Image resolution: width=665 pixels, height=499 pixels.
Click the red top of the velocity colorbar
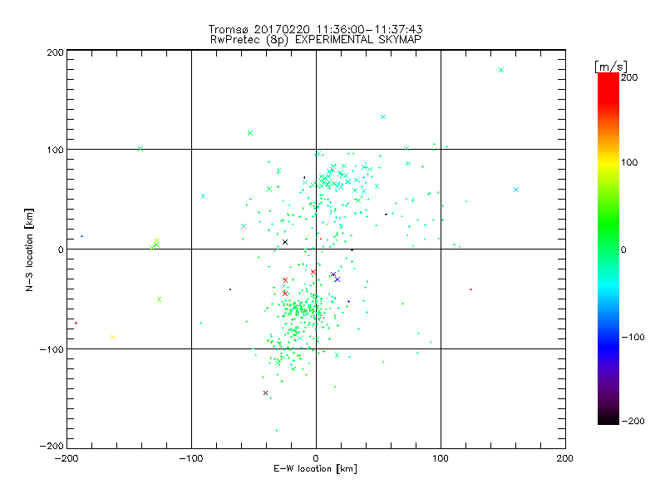tap(608, 82)
